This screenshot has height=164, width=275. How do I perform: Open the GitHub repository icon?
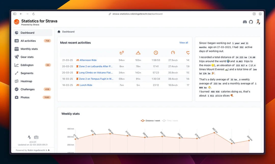251,22
